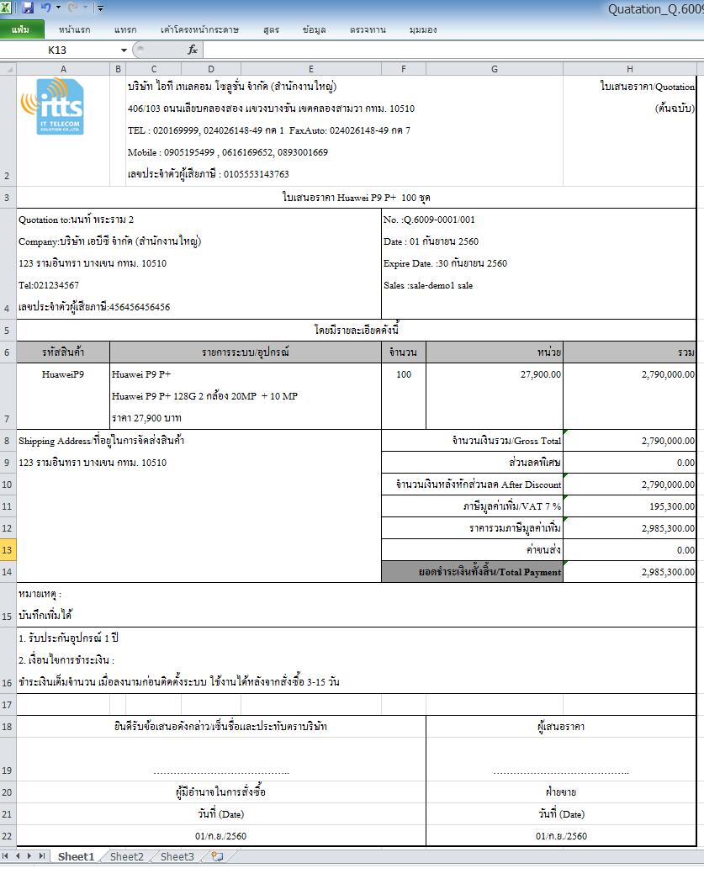
Task: Select the 'ฝ่ายขาย' cell under signature line
Action: click(561, 792)
